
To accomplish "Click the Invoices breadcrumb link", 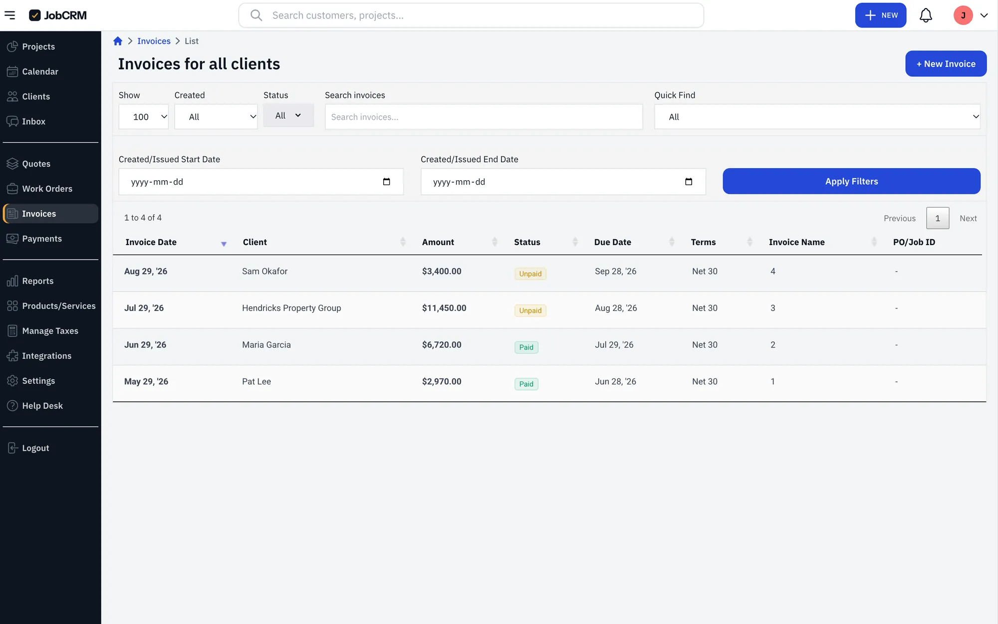I will [154, 41].
